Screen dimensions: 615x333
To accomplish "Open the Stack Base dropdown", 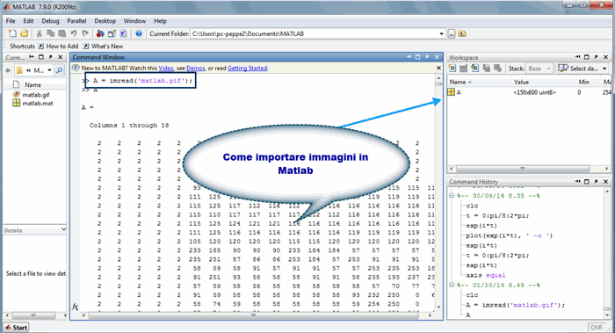I will [539, 69].
